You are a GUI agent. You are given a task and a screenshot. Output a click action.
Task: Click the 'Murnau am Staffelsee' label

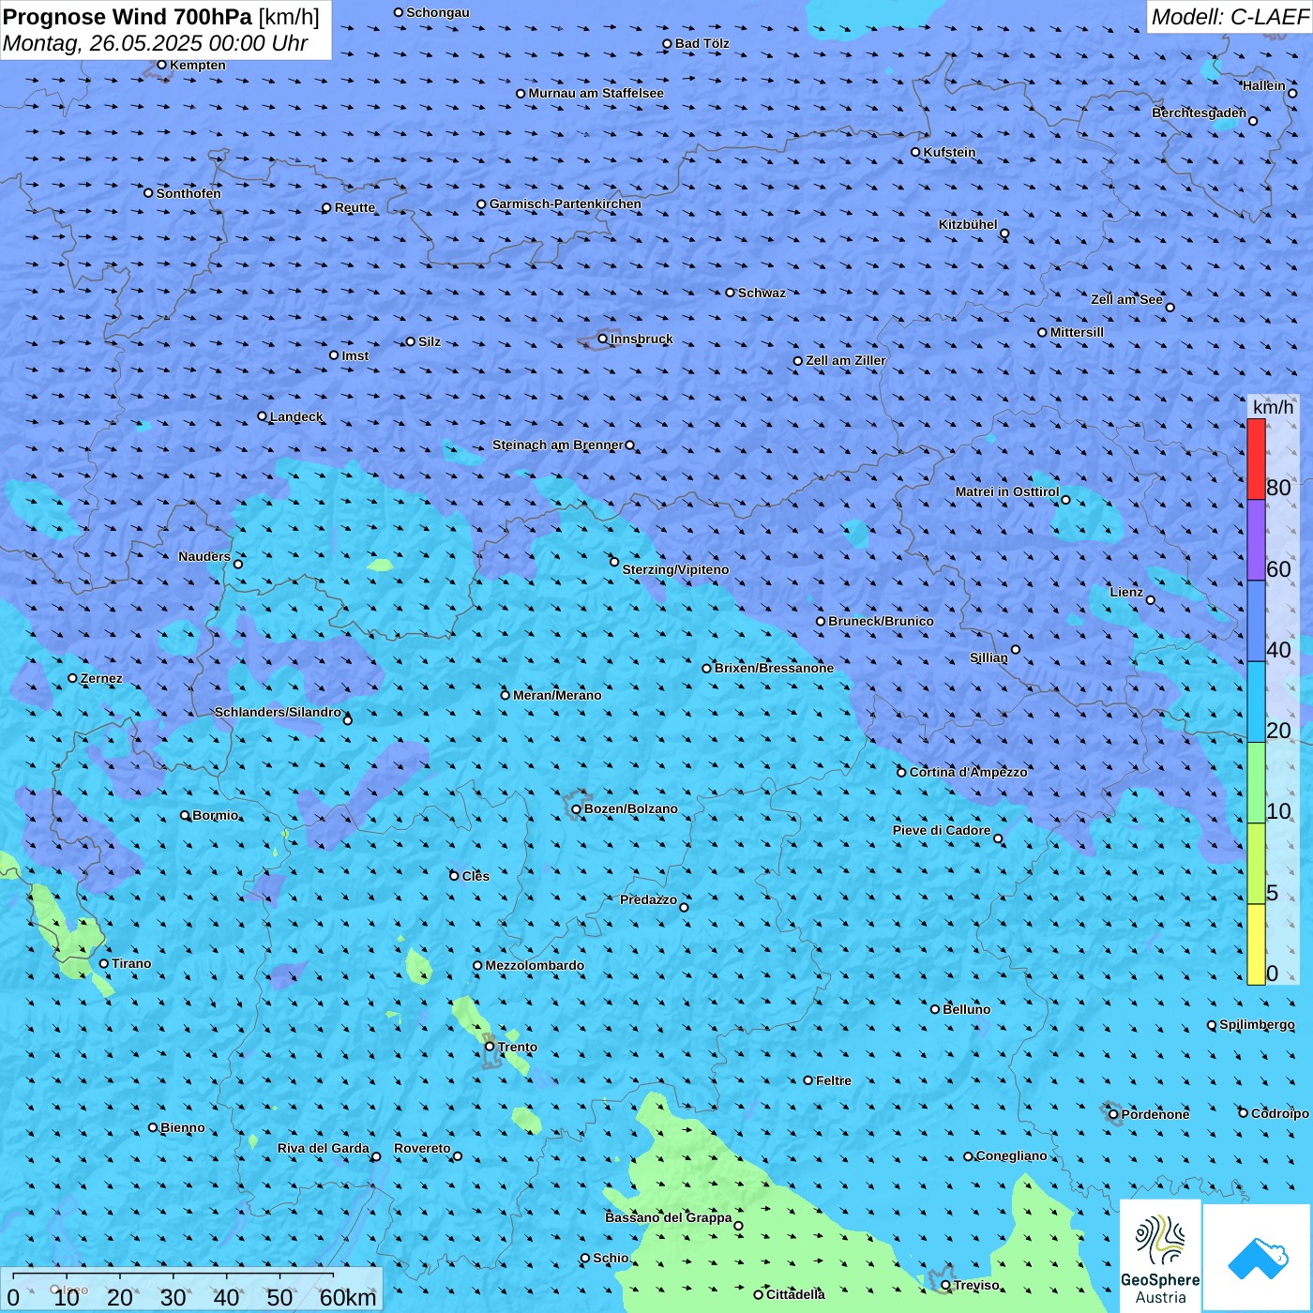(596, 93)
